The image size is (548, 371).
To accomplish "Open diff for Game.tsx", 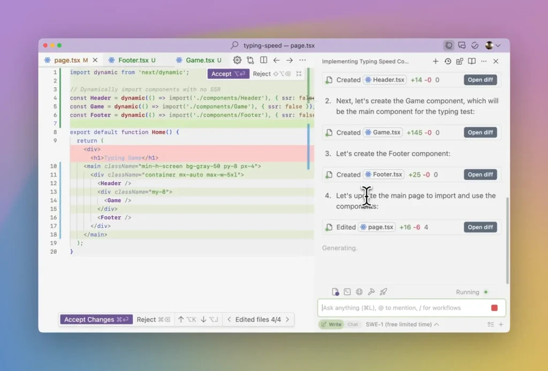I will click(480, 133).
